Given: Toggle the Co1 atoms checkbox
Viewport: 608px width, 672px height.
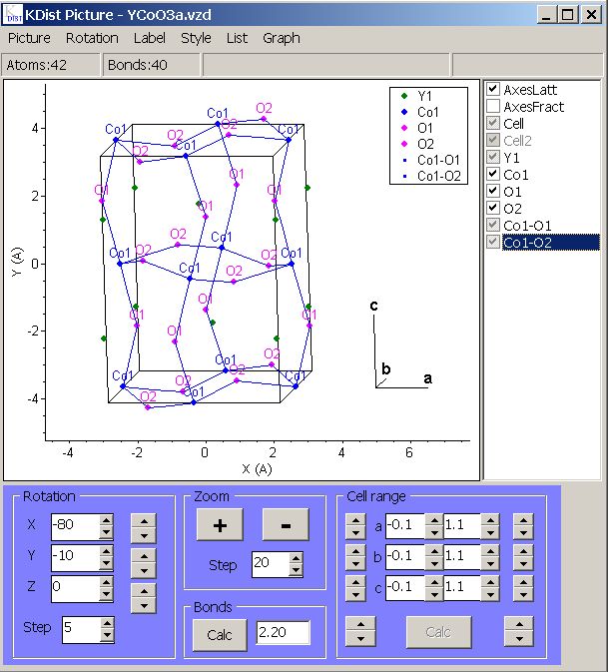Looking at the screenshot, I should coord(493,174).
